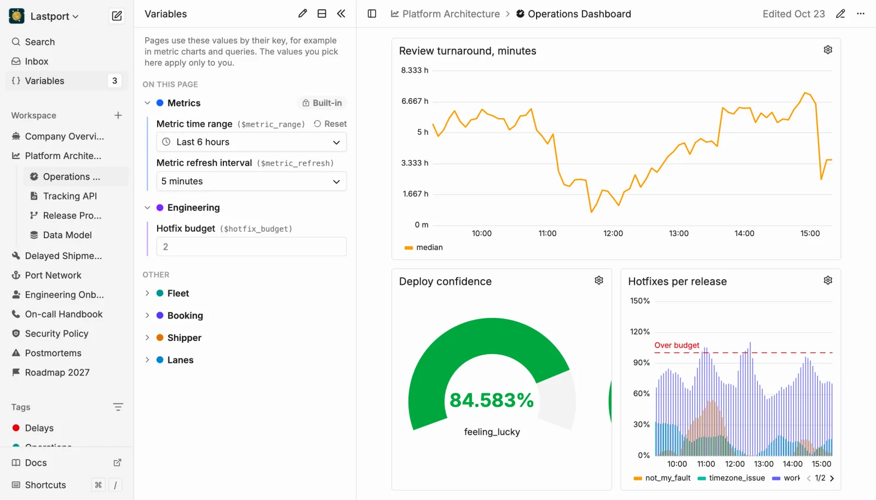Collapse the Variables panel with double chevron
Viewport: 876px width, 500px height.
point(341,14)
